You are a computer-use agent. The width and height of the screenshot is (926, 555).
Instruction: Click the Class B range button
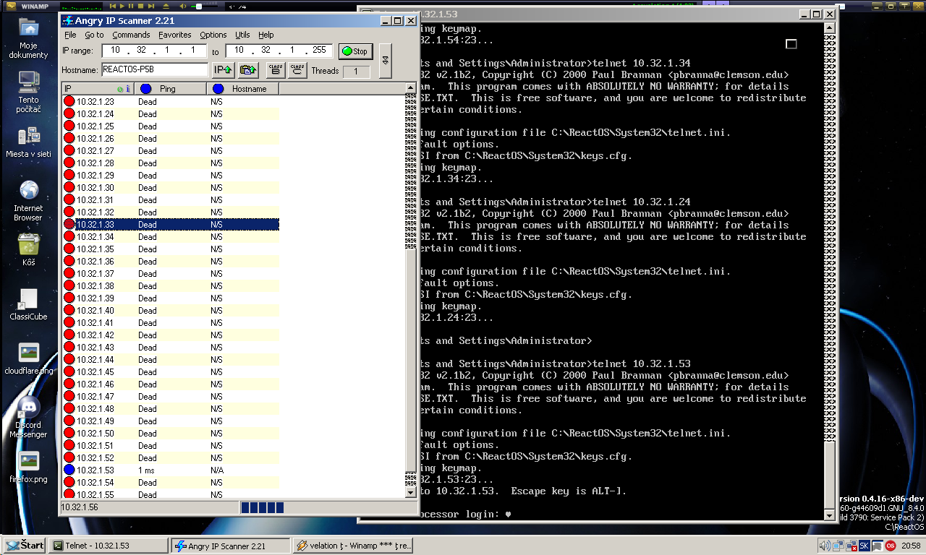tap(275, 70)
